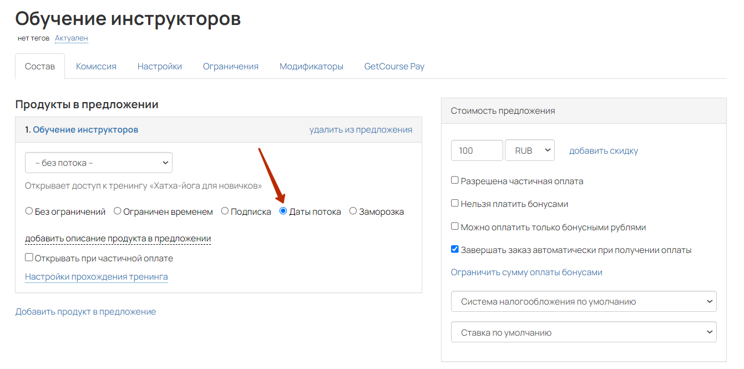Switch to the GetCourse Pay tab
Image resolution: width=744 pixels, height=369 pixels.
[x=394, y=67]
